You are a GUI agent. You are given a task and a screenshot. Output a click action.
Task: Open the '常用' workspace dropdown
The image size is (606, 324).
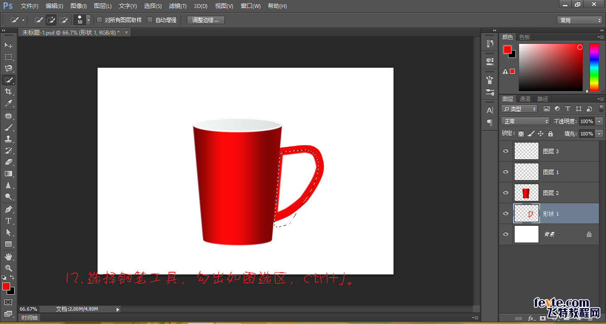click(x=580, y=20)
